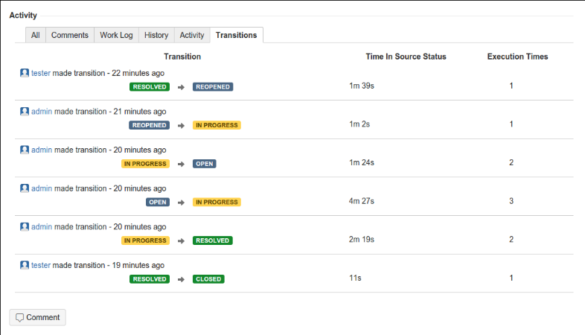Open the Activity tab

pyautogui.click(x=192, y=35)
